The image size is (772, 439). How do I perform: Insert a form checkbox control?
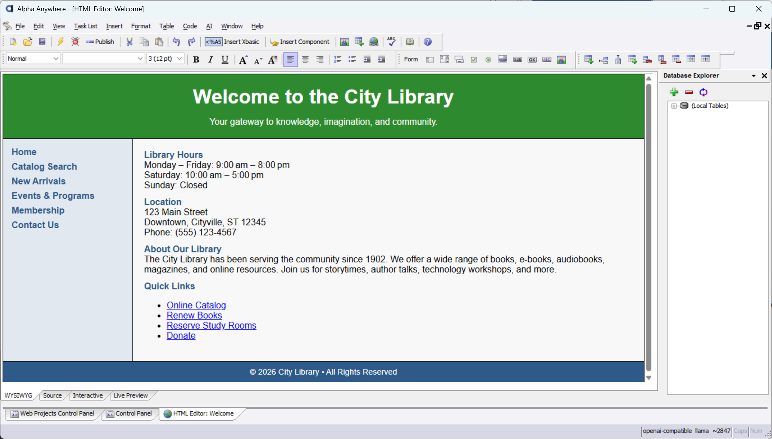[x=474, y=60]
